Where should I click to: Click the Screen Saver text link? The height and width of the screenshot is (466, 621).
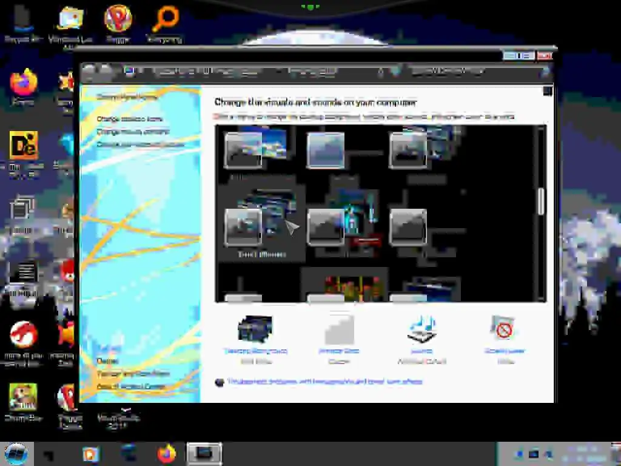coord(505,351)
